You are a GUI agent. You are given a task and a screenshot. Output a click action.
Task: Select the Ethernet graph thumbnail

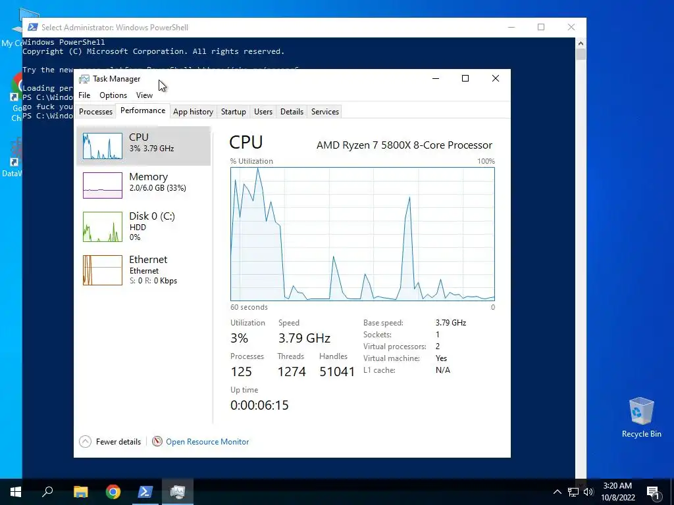102,270
